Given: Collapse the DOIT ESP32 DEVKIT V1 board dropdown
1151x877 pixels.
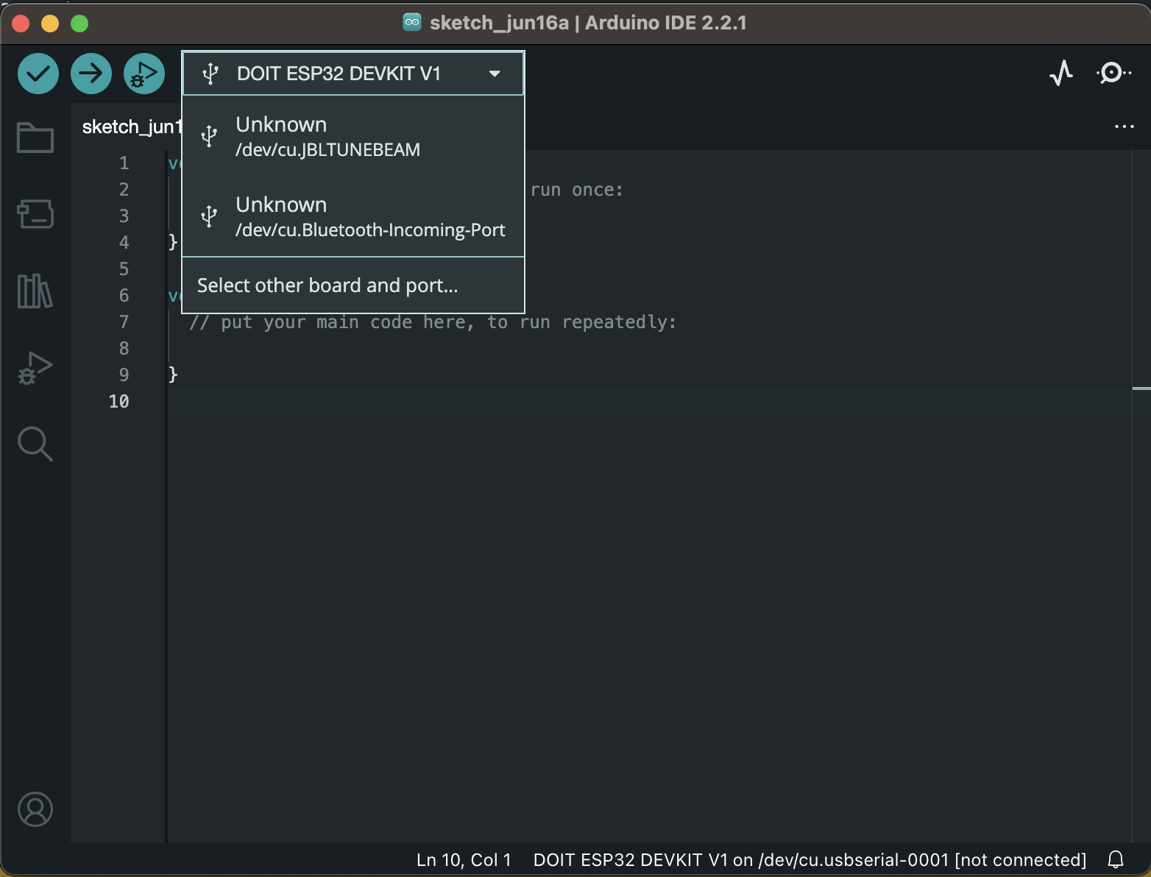Looking at the screenshot, I should click(353, 74).
